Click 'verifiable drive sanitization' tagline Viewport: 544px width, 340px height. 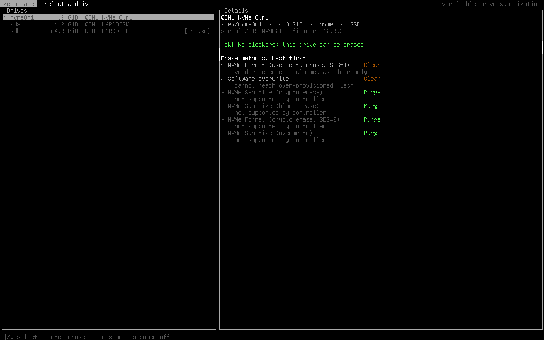491,4
